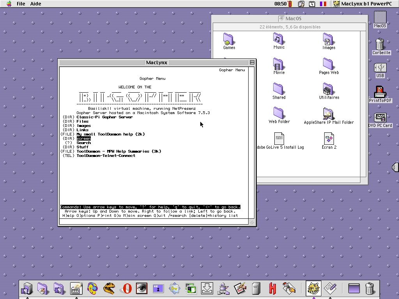The image size is (399, 299).
Task: Select the MacOS hard disk desktop icon
Action: coord(380,19)
